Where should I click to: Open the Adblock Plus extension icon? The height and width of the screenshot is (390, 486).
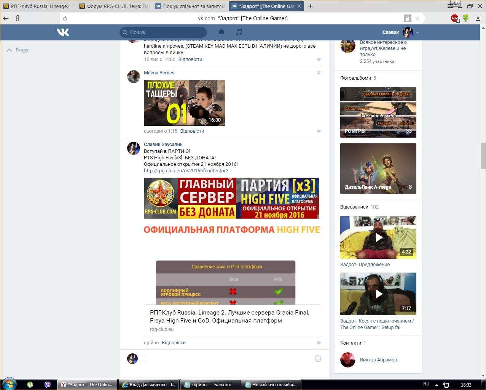455,18
